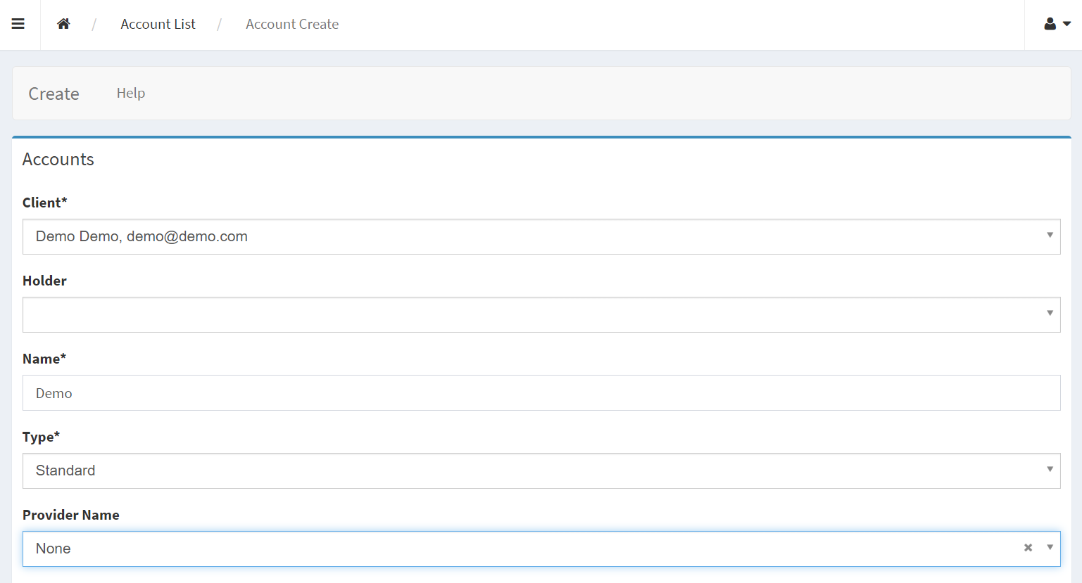
Task: Click the Provider Name field label
Action: point(71,515)
